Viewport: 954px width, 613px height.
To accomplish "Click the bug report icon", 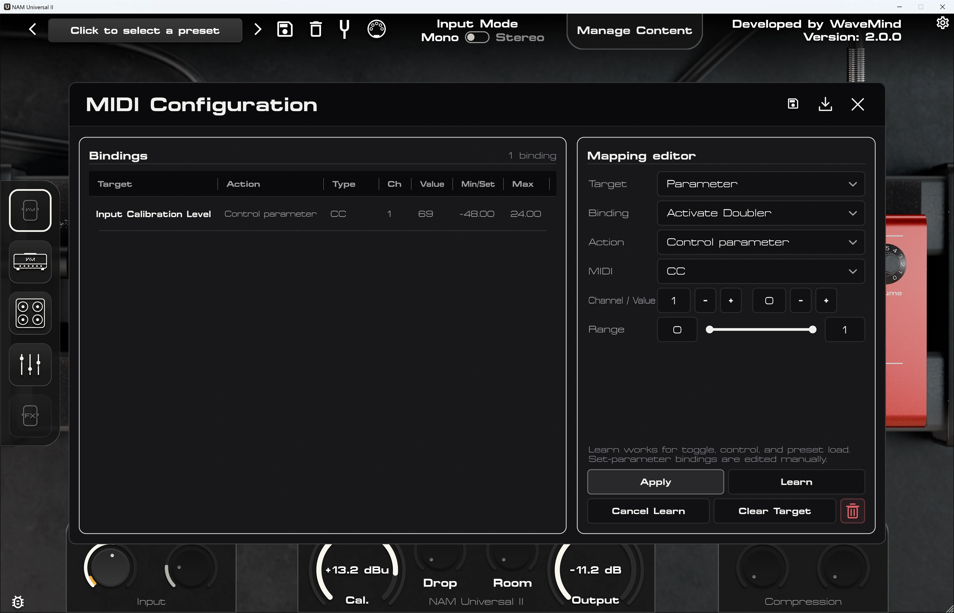I will [18, 601].
